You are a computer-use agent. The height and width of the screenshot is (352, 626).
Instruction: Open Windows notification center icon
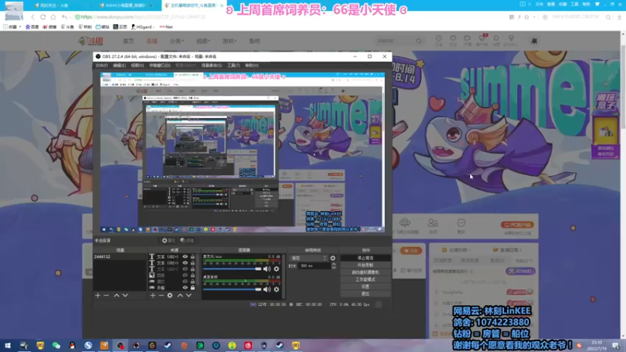[616, 345]
